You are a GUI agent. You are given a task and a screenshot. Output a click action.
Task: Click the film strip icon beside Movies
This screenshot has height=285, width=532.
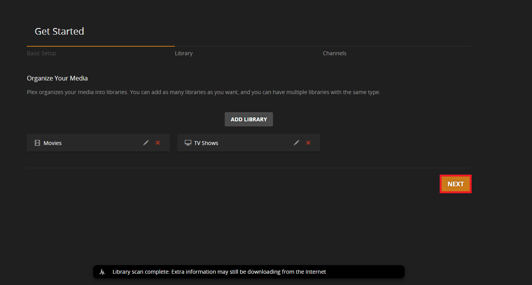pyautogui.click(x=37, y=143)
